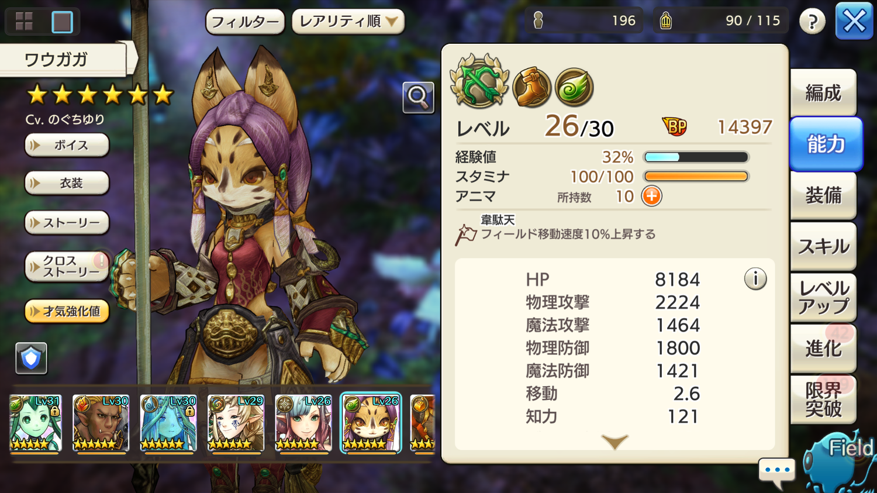Open the スキル tab

click(x=823, y=246)
